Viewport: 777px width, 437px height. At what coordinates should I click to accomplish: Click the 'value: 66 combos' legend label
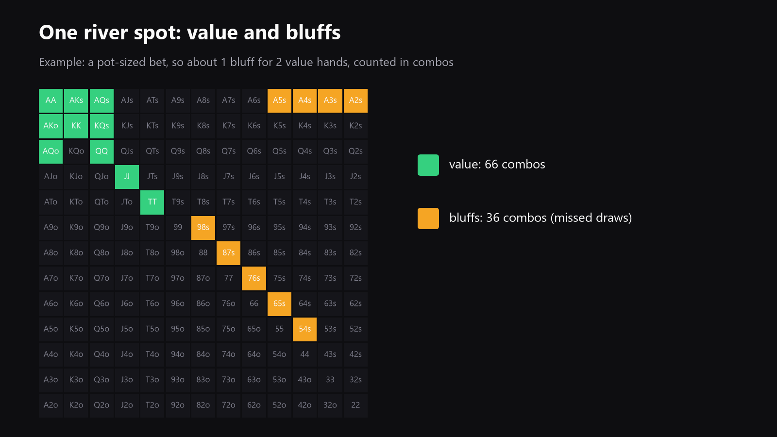pyautogui.click(x=497, y=165)
